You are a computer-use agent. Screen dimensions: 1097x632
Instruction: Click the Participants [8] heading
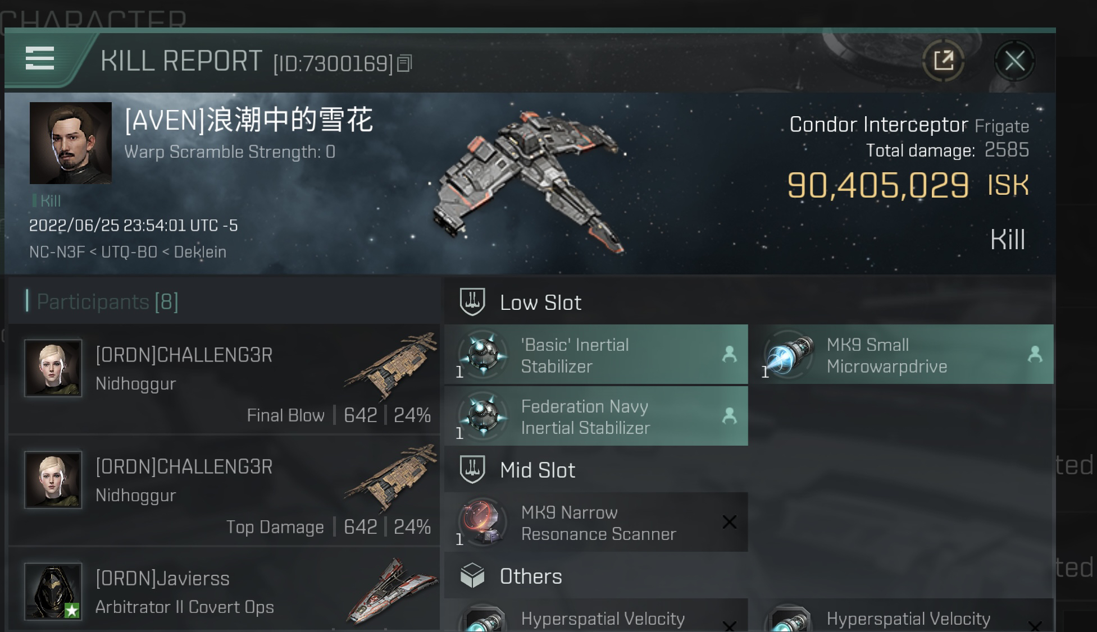(x=107, y=302)
